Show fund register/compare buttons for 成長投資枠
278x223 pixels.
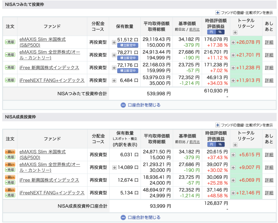coord(244,125)
